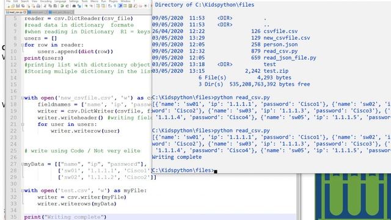
Task: Create a new file with the New toolbar icon
Action: [9, 5]
